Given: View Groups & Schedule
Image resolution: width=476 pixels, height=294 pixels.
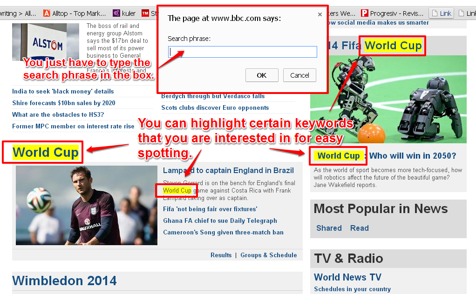Looking at the screenshot, I should point(269,255).
